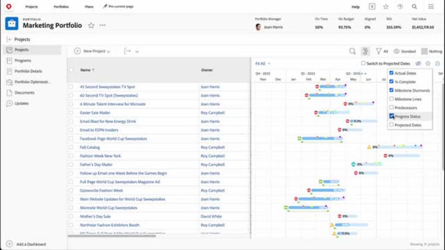Click the Updates speech bubble icon
This screenshot has height=250, width=445.
point(9,103)
